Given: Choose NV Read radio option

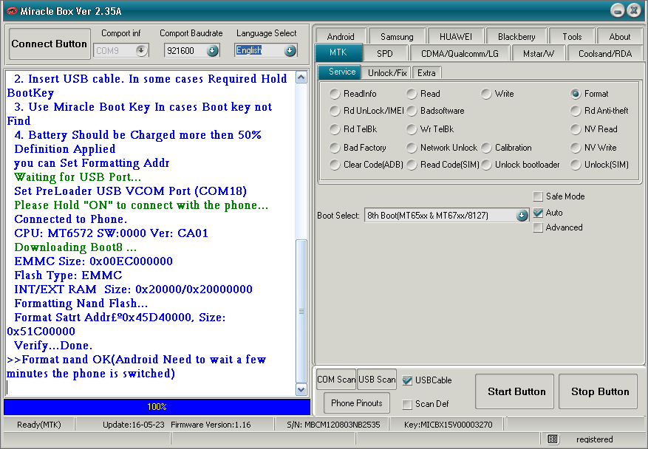Looking at the screenshot, I should (576, 129).
